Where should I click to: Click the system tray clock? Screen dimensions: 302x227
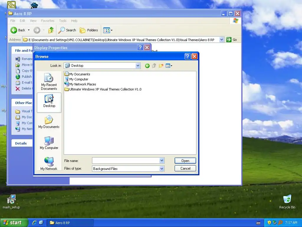pyautogui.click(x=291, y=223)
